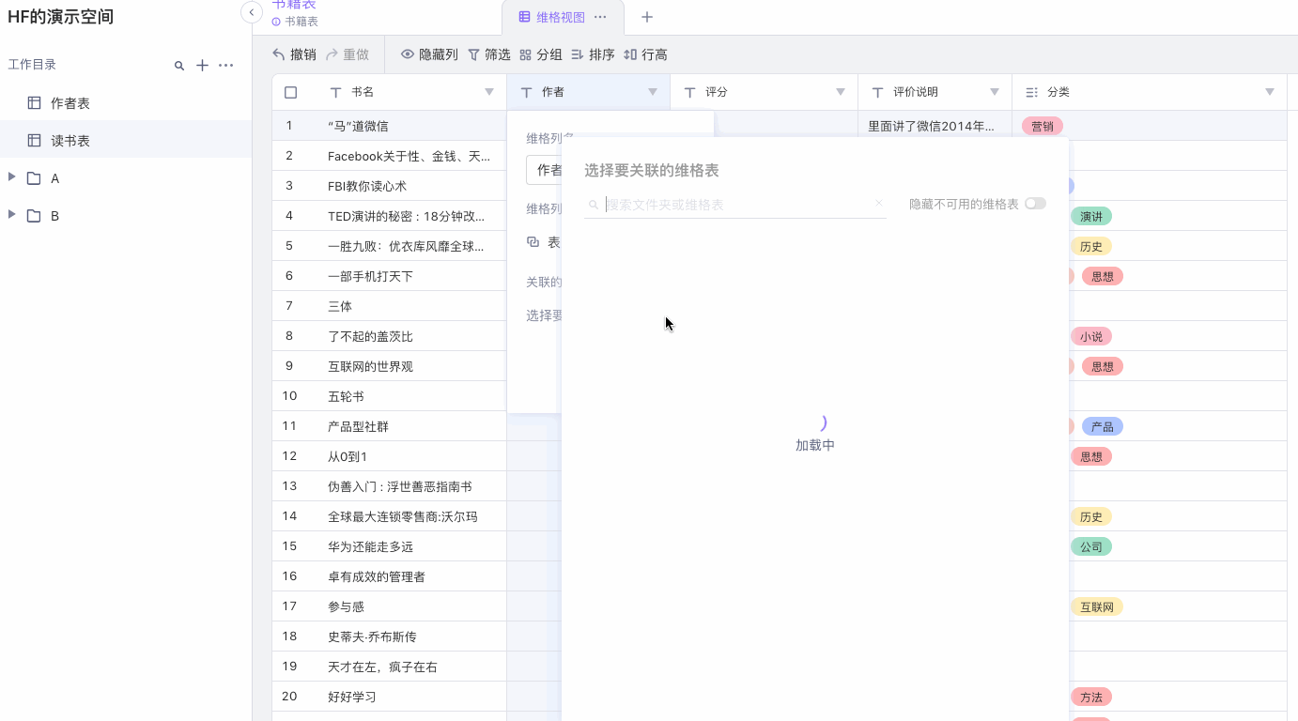Open the 书名 column dropdown arrow

(488, 92)
